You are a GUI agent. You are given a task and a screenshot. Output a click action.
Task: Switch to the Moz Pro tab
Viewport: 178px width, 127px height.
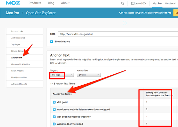click(157, 4)
